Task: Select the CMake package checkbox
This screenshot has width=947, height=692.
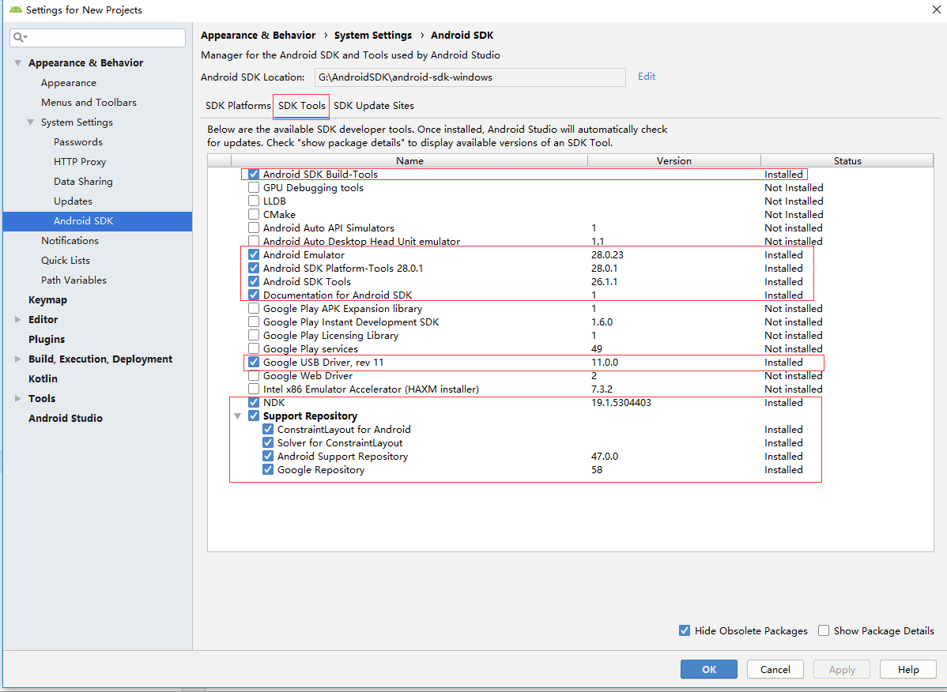Action: coord(255,214)
